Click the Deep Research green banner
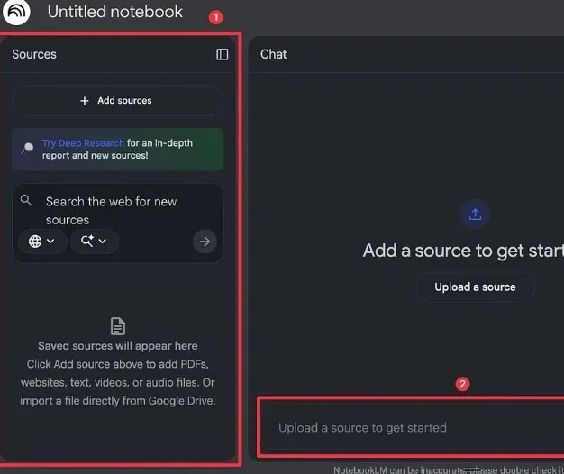 pyautogui.click(x=118, y=150)
